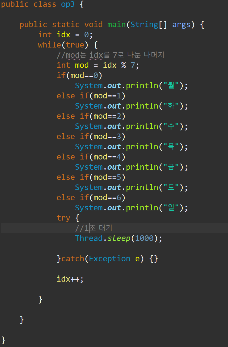Click the else if(mod==4) line
Viewport: 228px width, 347px height.
click(x=91, y=157)
